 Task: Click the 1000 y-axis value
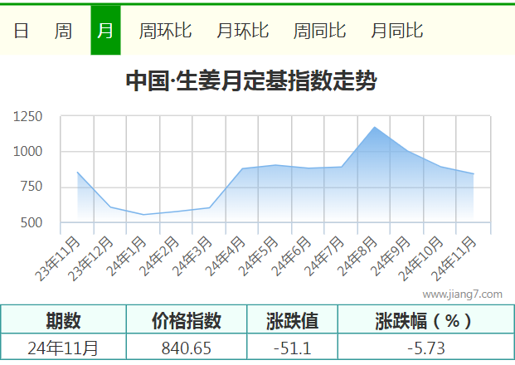28,152
